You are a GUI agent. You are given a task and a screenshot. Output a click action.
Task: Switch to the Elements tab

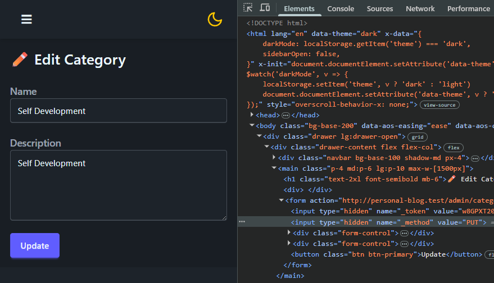300,8
